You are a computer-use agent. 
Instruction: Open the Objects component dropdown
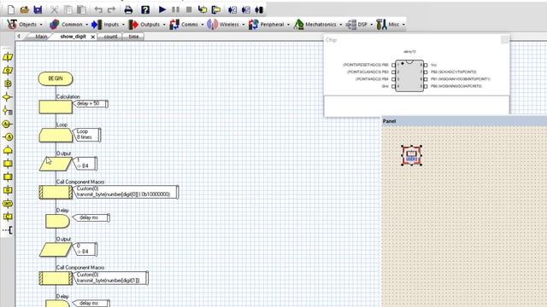coord(25,25)
